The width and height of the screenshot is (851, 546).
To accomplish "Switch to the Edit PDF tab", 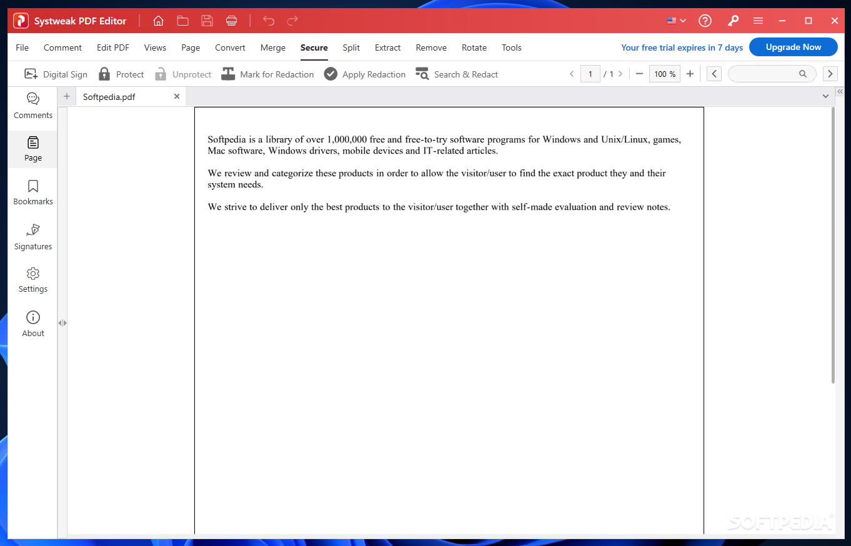I will click(113, 47).
